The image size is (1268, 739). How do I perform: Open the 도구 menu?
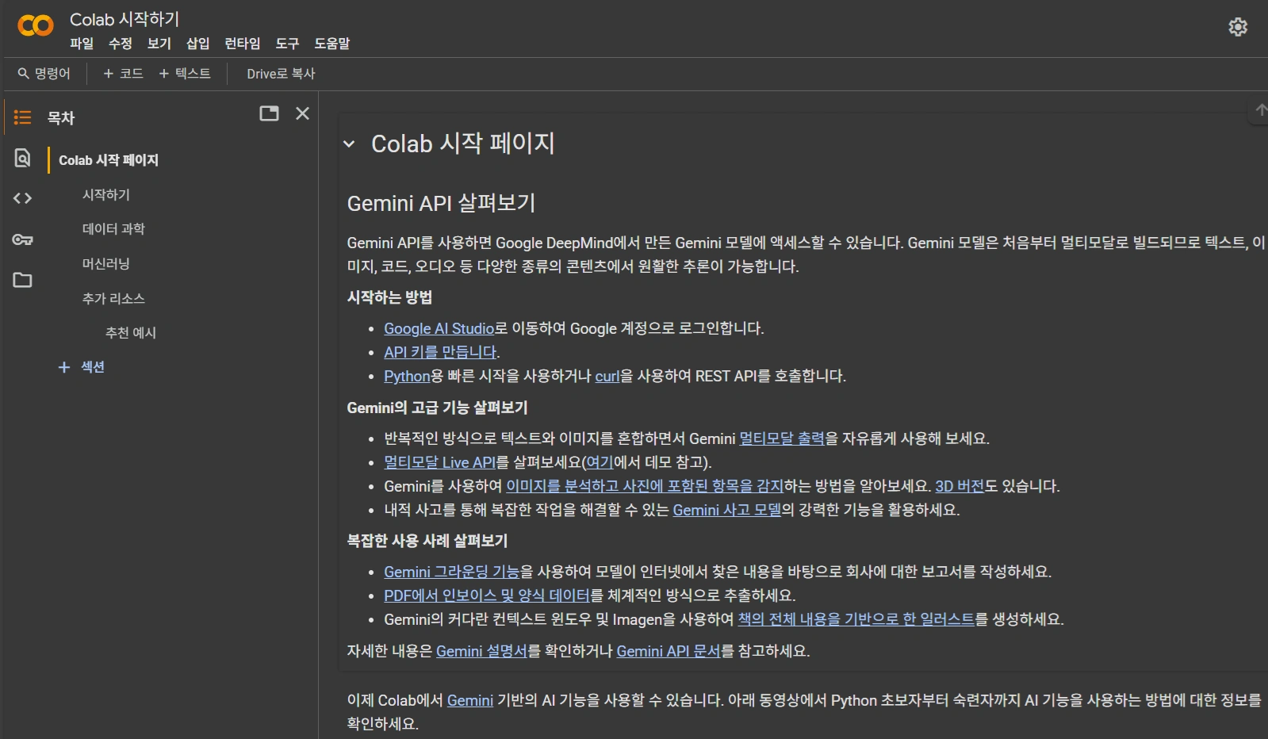point(287,44)
